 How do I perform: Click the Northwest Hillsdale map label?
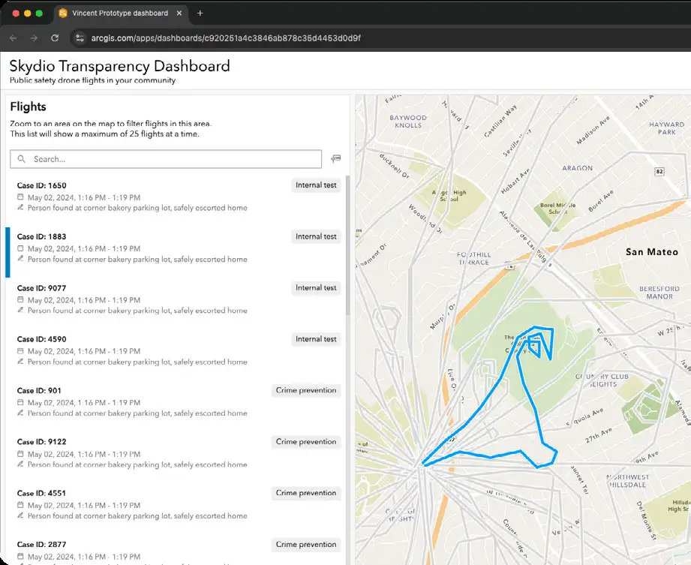click(x=627, y=481)
